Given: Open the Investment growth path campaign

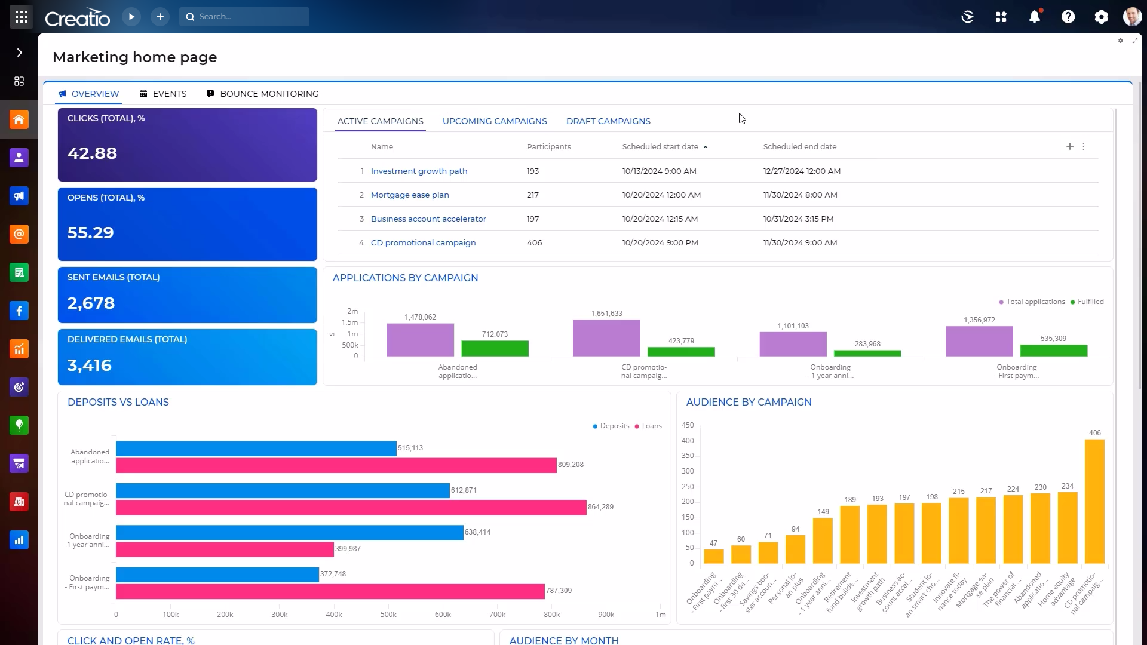Looking at the screenshot, I should [419, 171].
